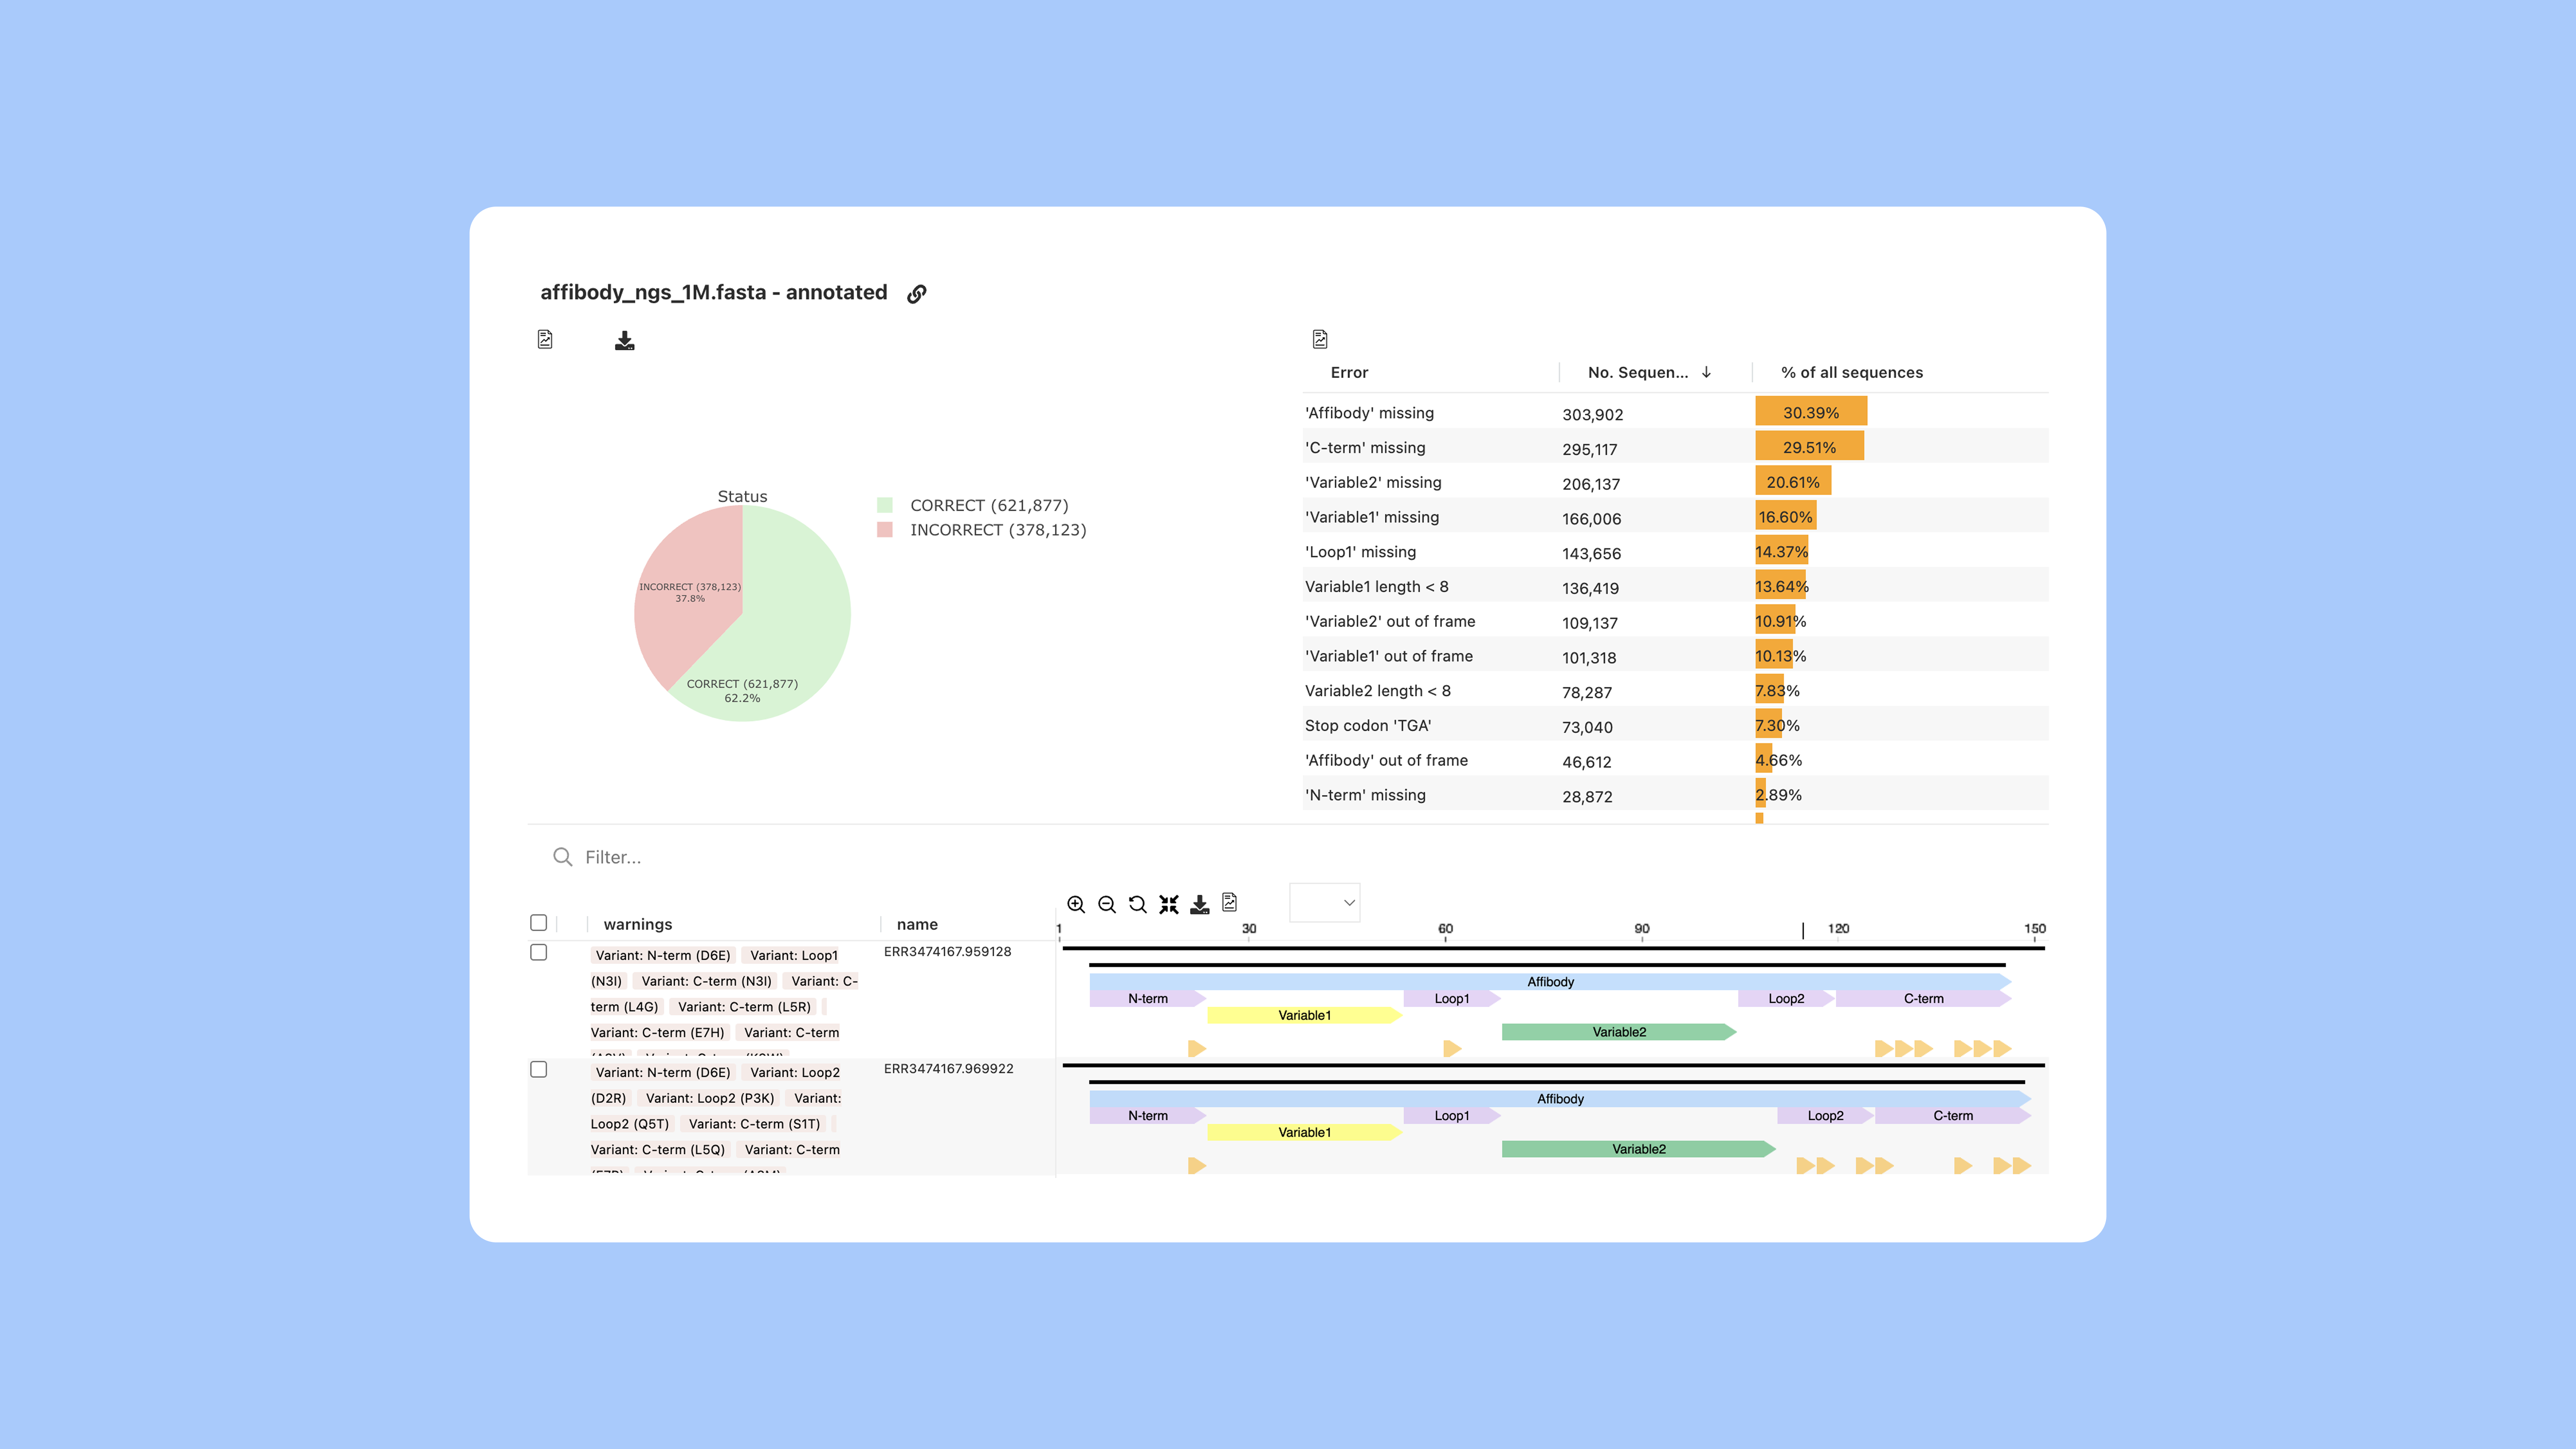Screen dimensions: 2576x1449
Task: Click the 'Variant: C-term (N3I)' warning tag
Action: pyautogui.click(x=706, y=981)
